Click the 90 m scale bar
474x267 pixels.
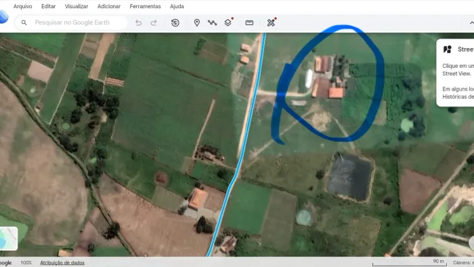409,262
